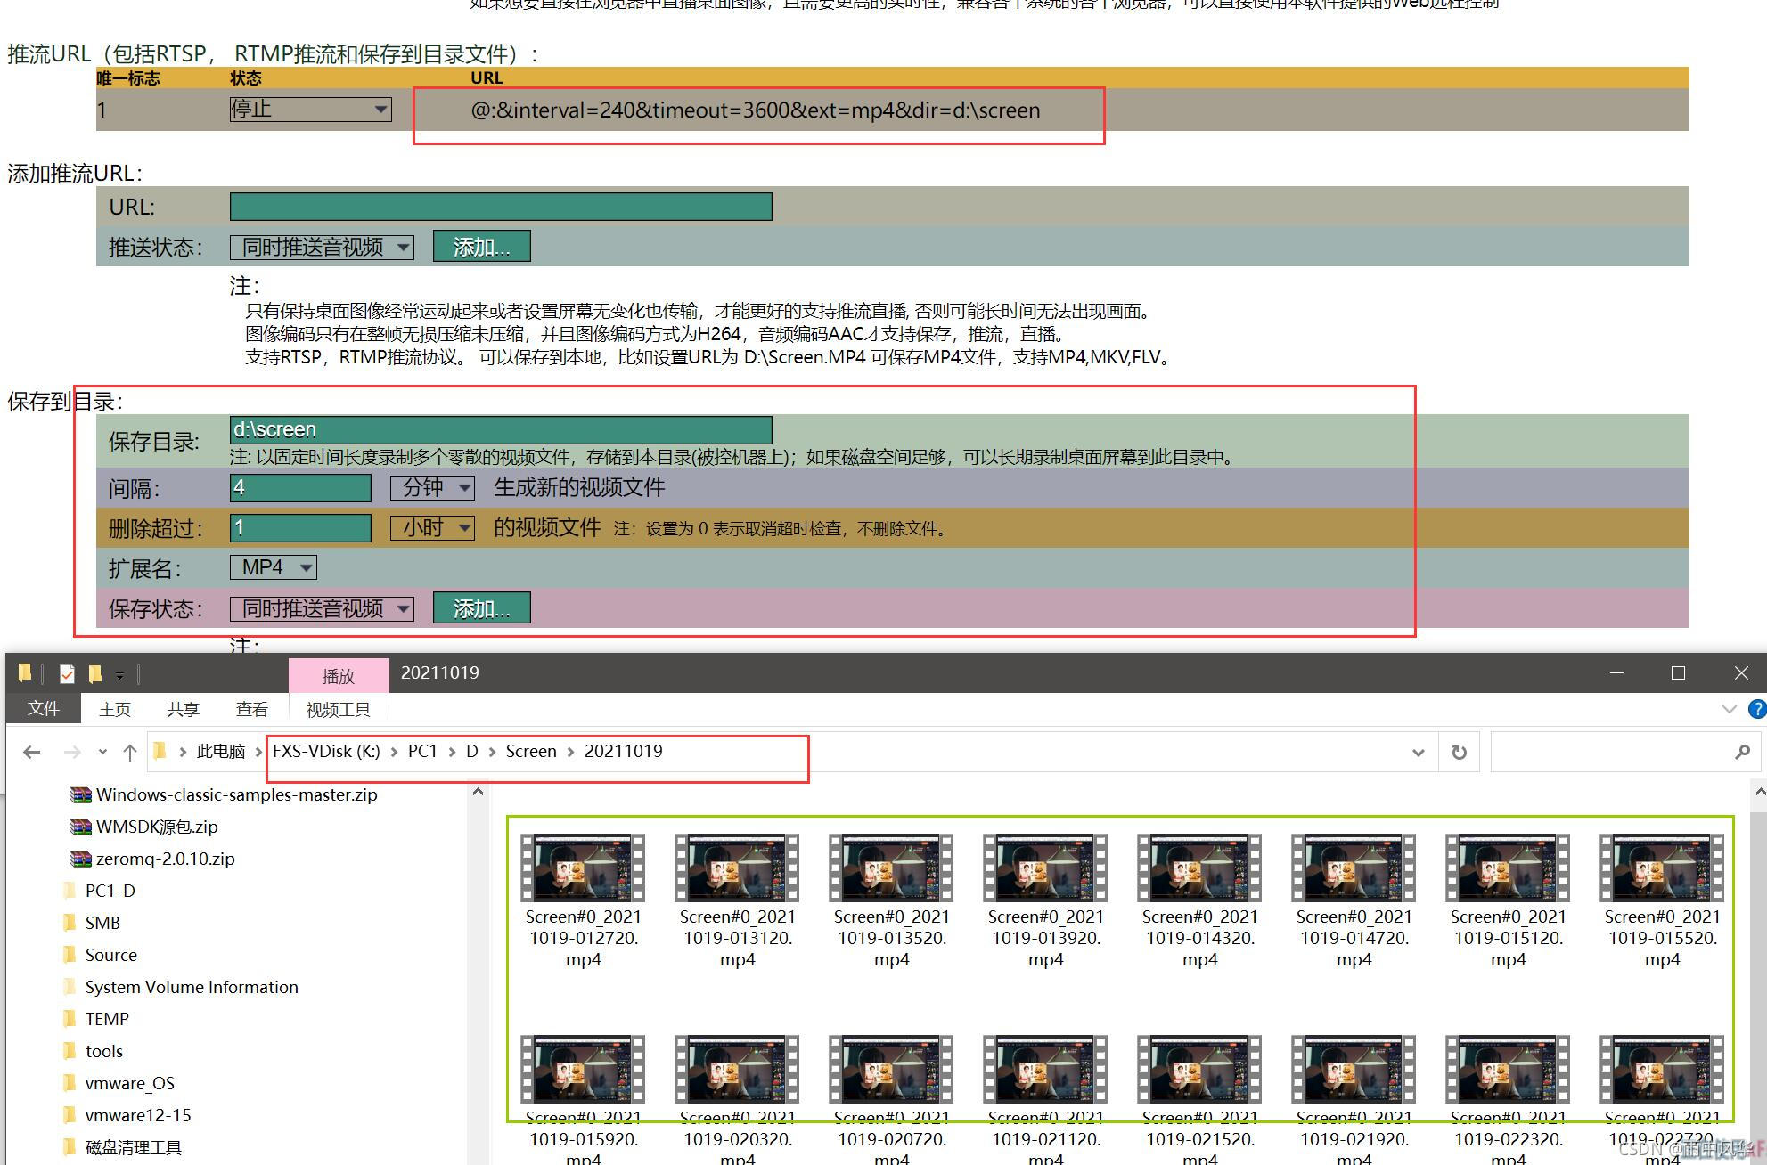
Task: Open the 分钟 interval unit dropdown
Action: (x=432, y=487)
